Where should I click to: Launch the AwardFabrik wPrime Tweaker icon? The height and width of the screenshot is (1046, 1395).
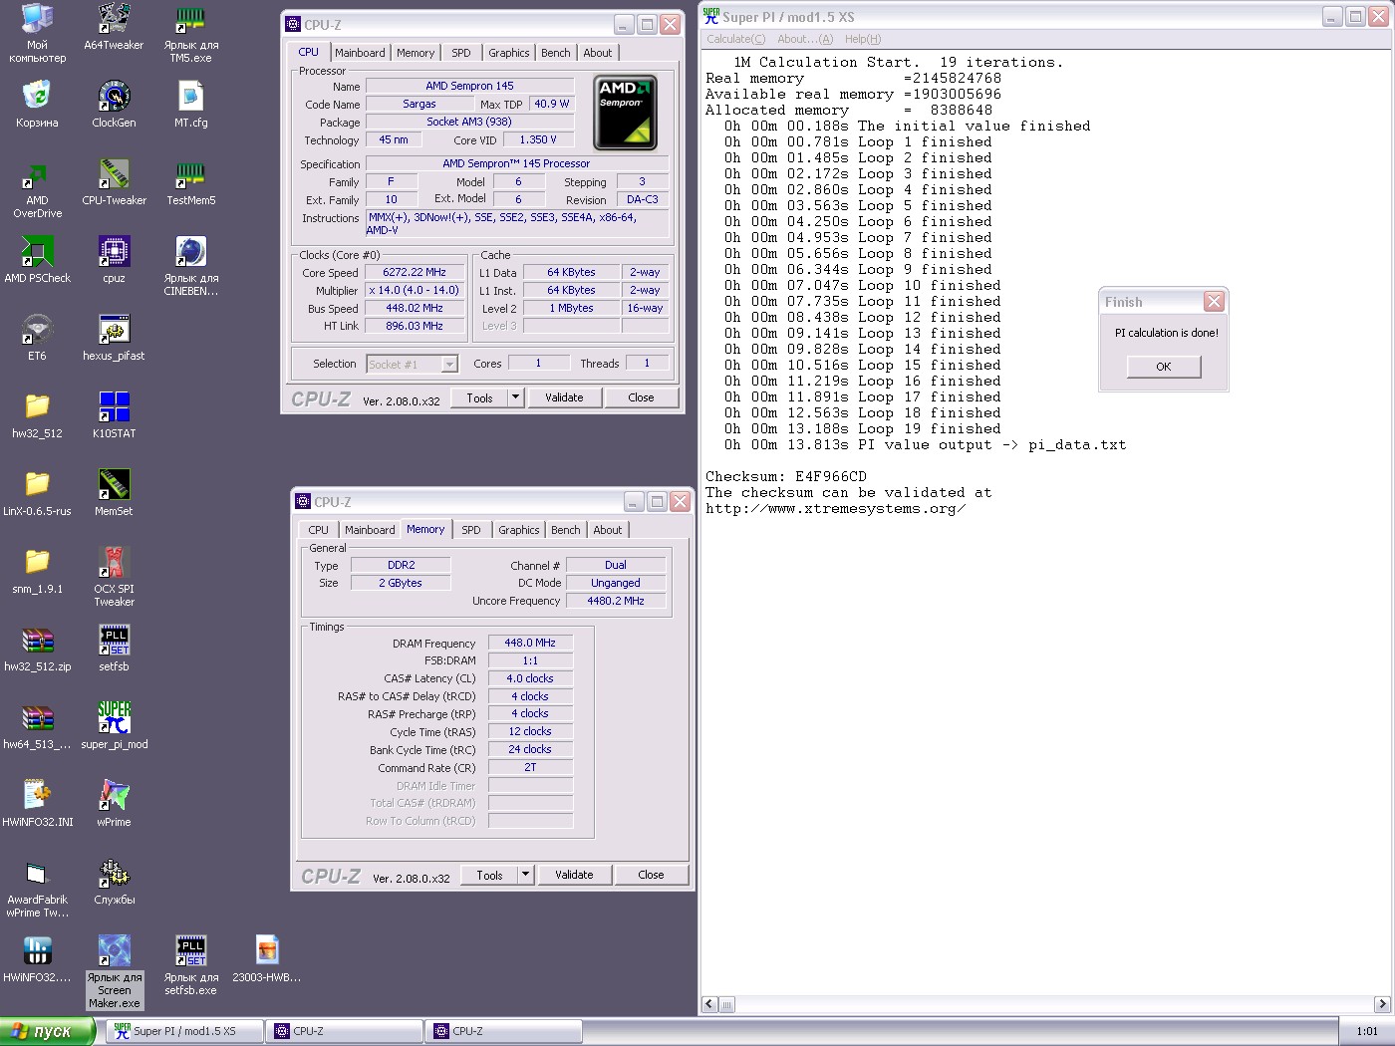37,874
